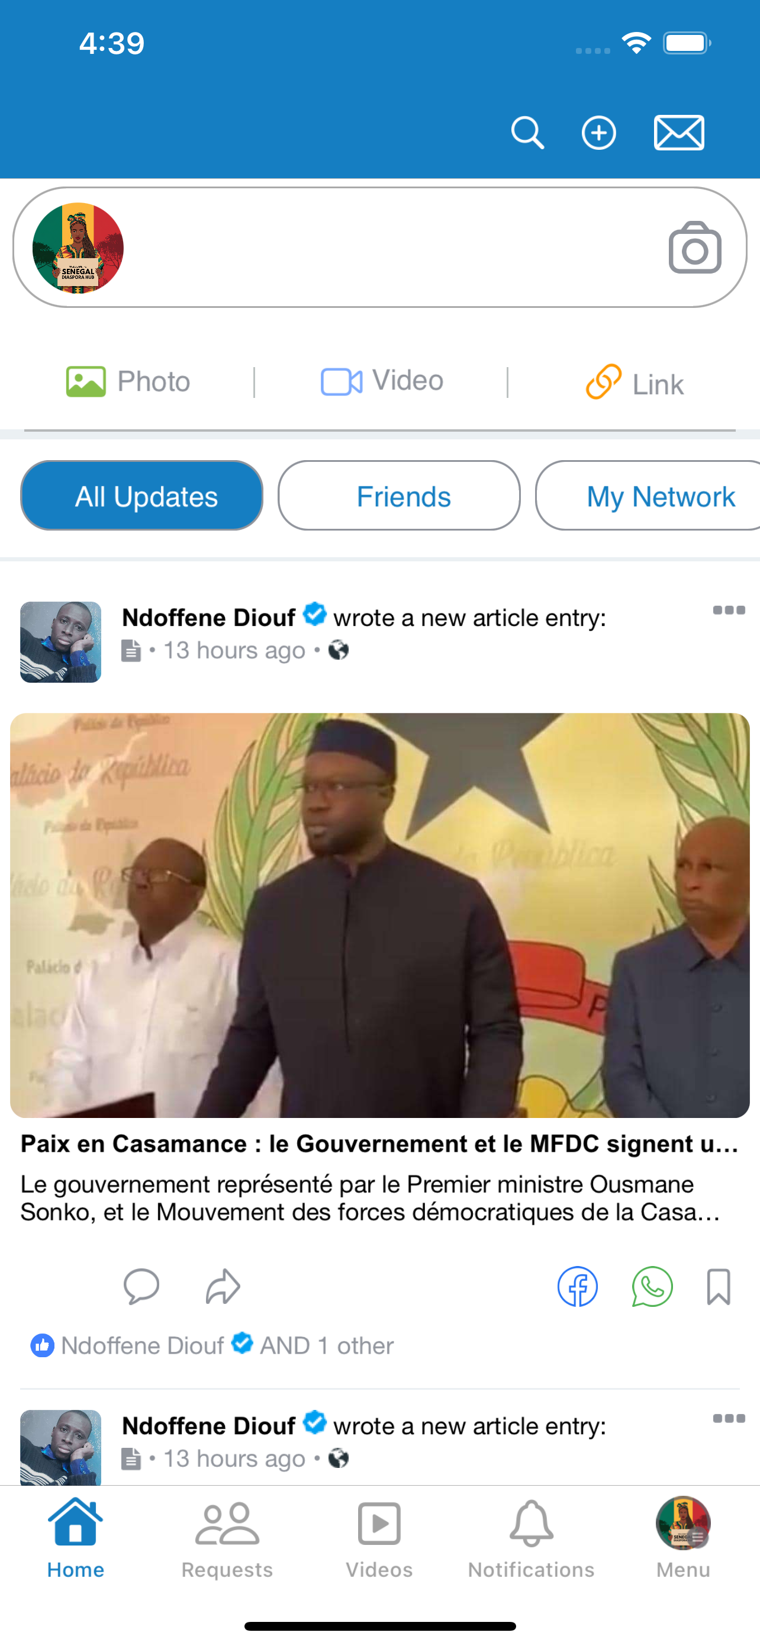The image size is (760, 1645).
Task: Switch to the My Network filter
Action: click(648, 496)
